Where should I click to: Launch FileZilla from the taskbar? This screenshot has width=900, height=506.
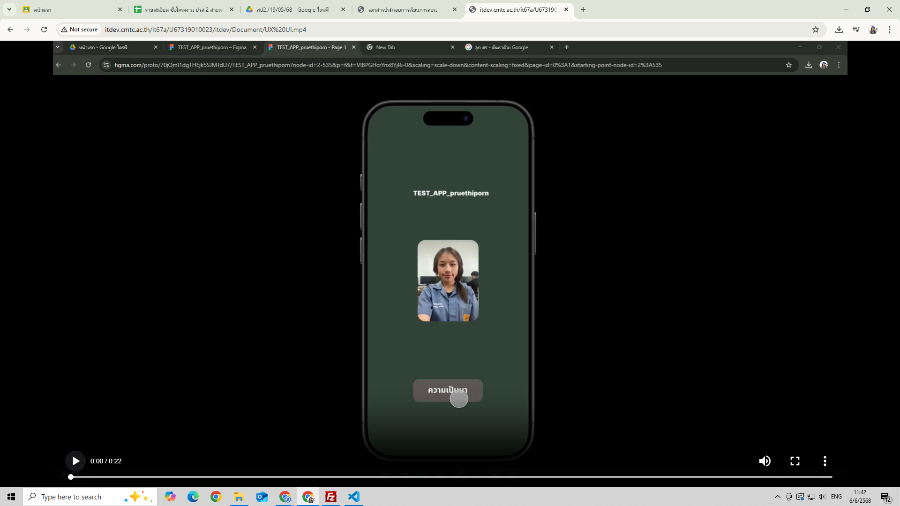click(x=331, y=497)
